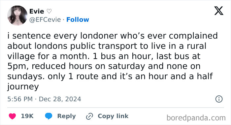The image size is (231, 125).
Task: Click the heart outline beside Evie's name
Action: coord(49,11)
